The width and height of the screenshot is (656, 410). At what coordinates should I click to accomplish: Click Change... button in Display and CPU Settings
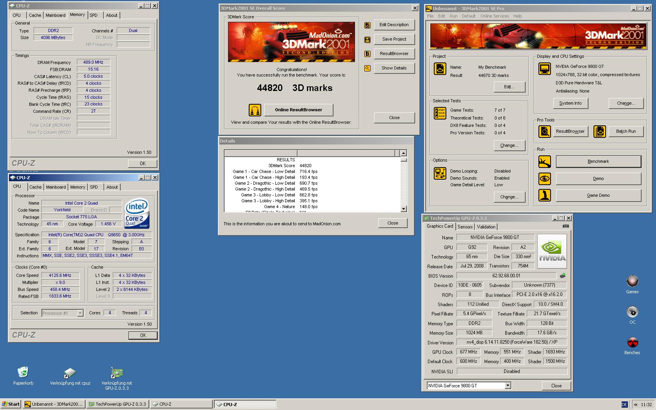click(626, 103)
